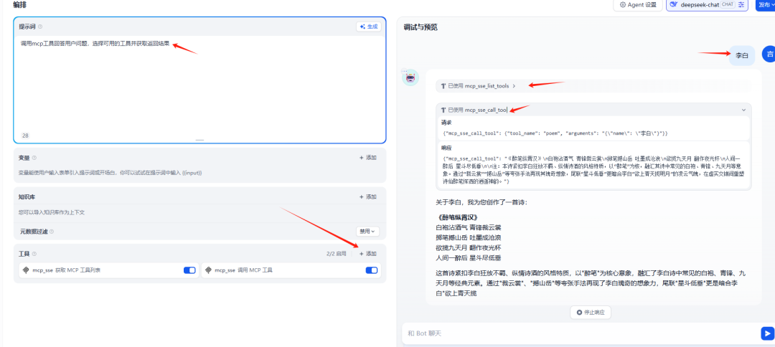Click the help icon beside 变量

[x=34, y=158]
